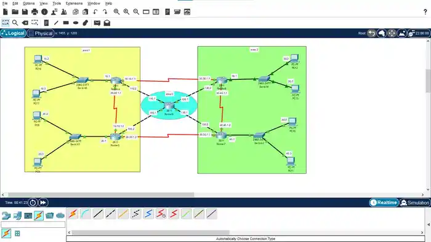Redo the last action
Viewport: 431px width, 242px height.
coord(105,12)
